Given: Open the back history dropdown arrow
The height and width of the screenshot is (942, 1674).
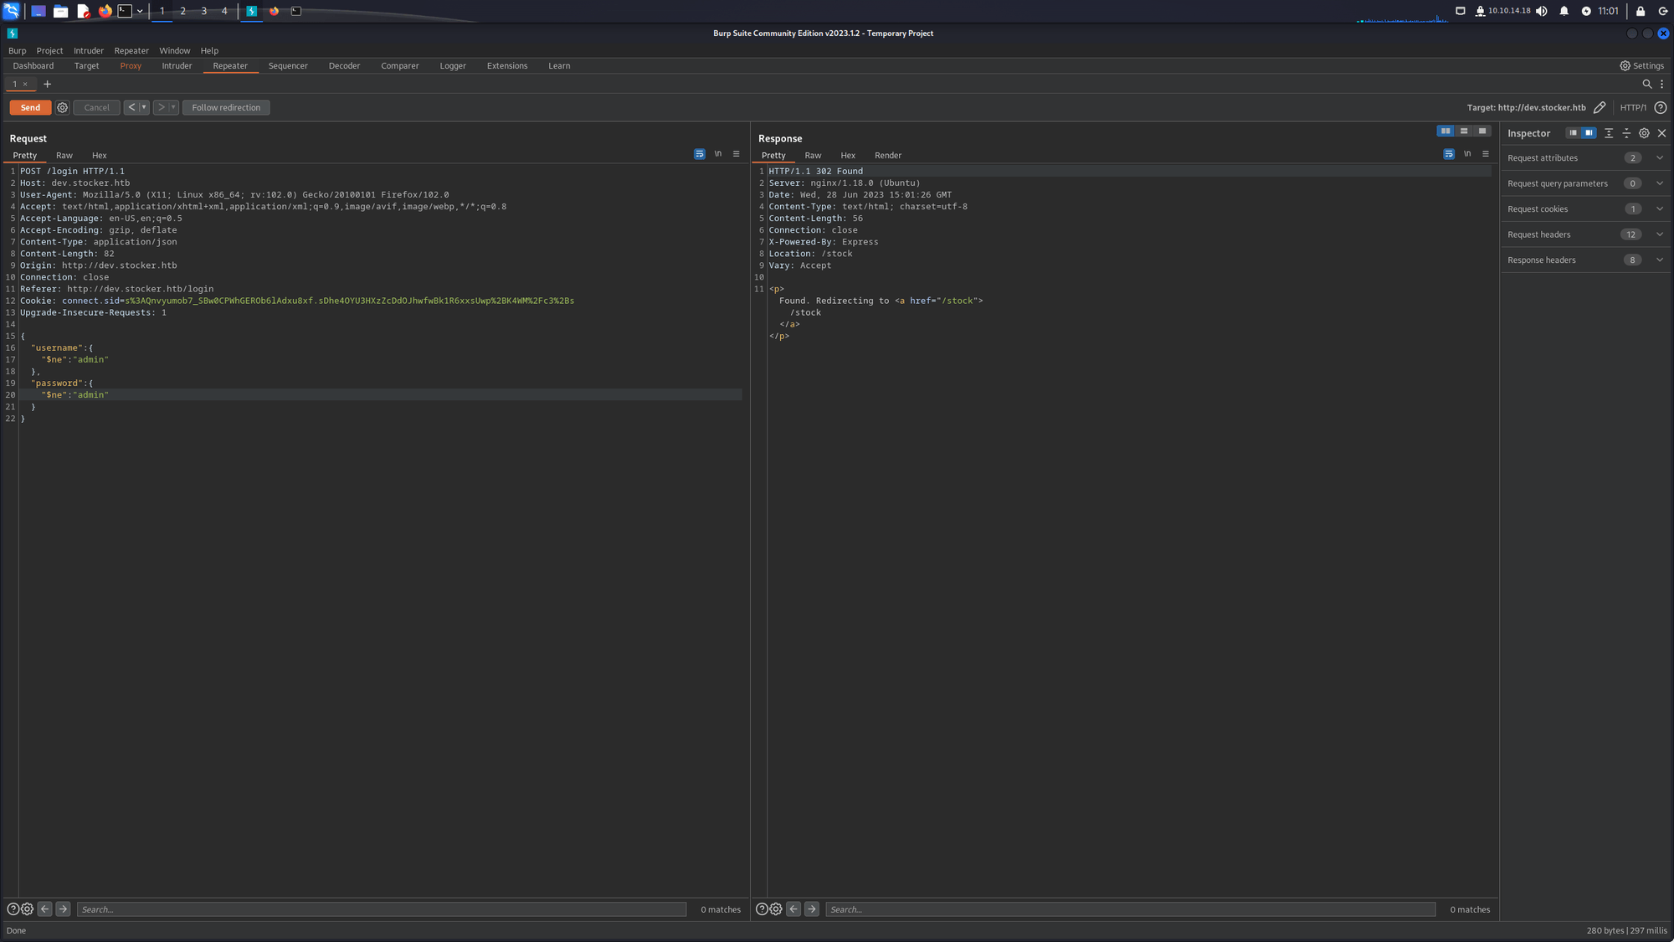Looking at the screenshot, I should [144, 107].
